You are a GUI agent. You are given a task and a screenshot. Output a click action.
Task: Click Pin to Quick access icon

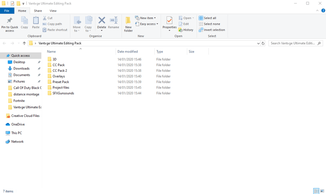[x=10, y=20]
